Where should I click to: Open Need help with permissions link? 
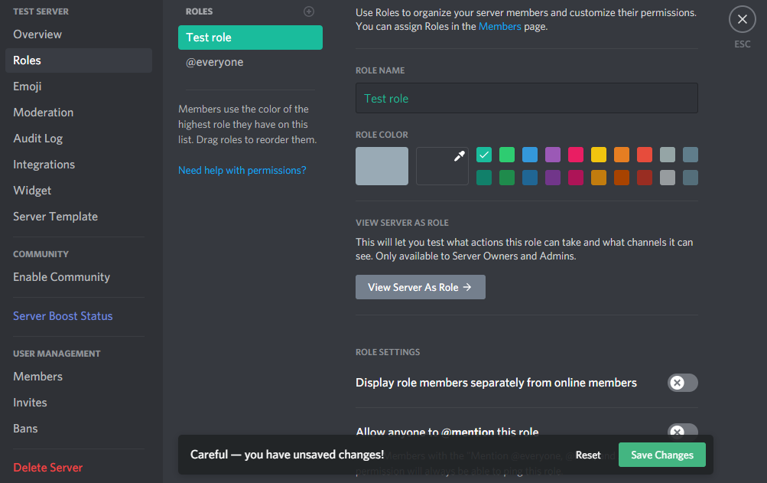[x=242, y=170]
